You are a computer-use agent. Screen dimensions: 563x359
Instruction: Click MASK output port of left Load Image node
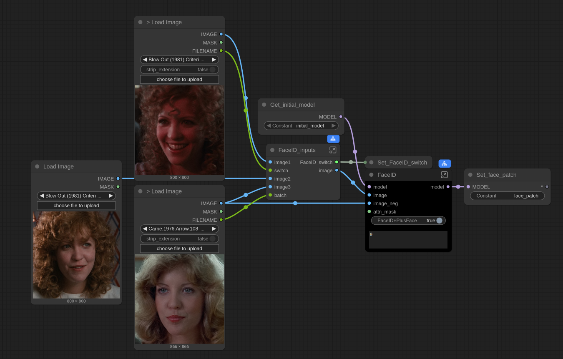coord(118,187)
